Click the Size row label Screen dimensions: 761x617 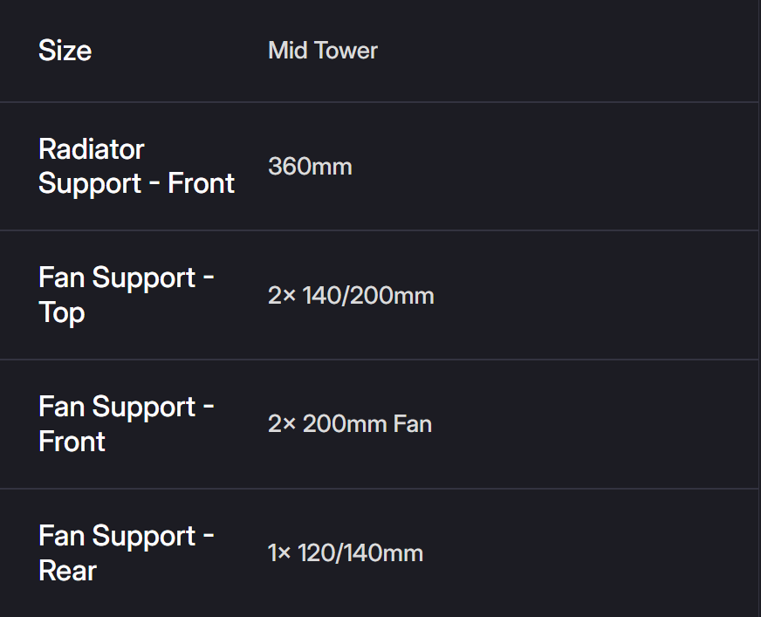coord(65,51)
